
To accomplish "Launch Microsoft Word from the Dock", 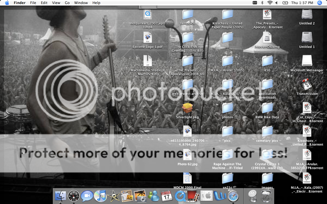I will [x=220, y=196].
